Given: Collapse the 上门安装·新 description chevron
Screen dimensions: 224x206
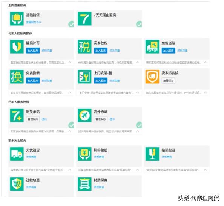Looking at the screenshot, I should click(x=137, y=93).
